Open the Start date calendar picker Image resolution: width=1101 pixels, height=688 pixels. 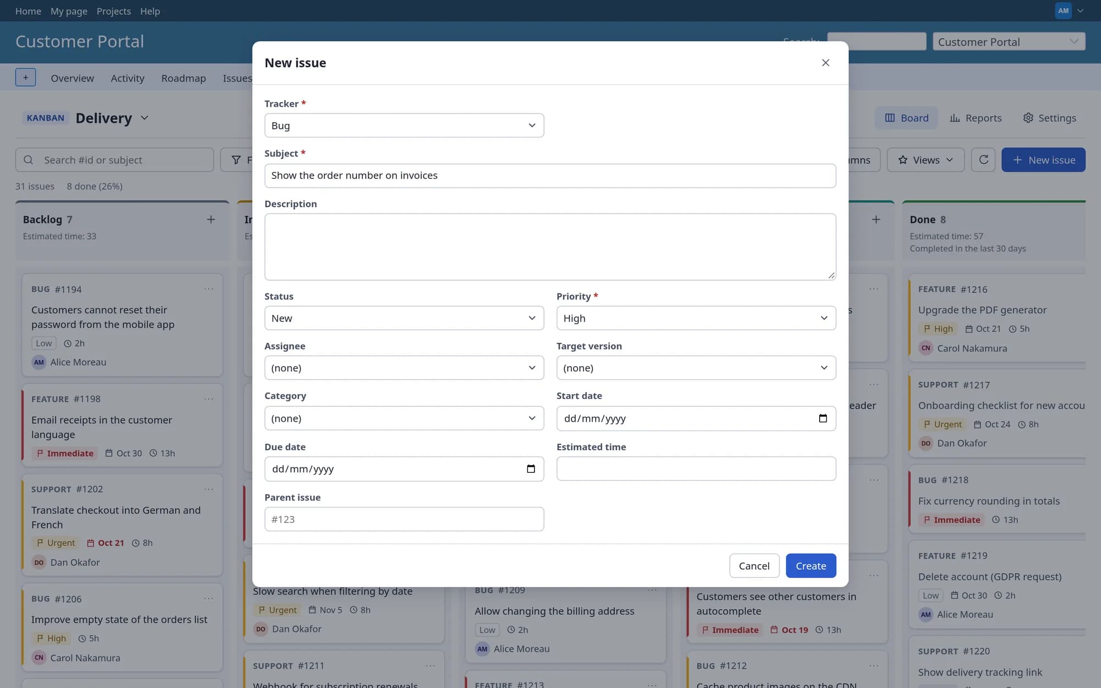(x=822, y=418)
